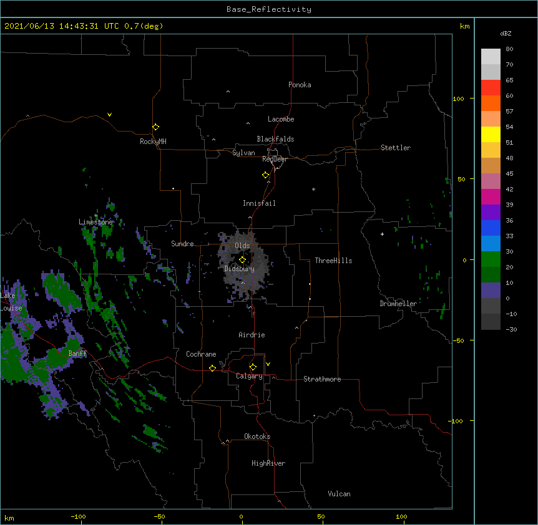Click the Sylvan label
The width and height of the screenshot is (538, 525).
point(243,153)
